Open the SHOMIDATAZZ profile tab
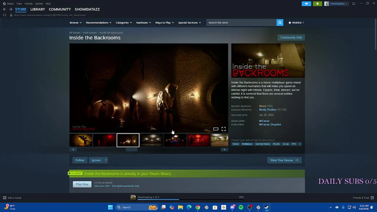This screenshot has height=212, width=377. coord(87,9)
